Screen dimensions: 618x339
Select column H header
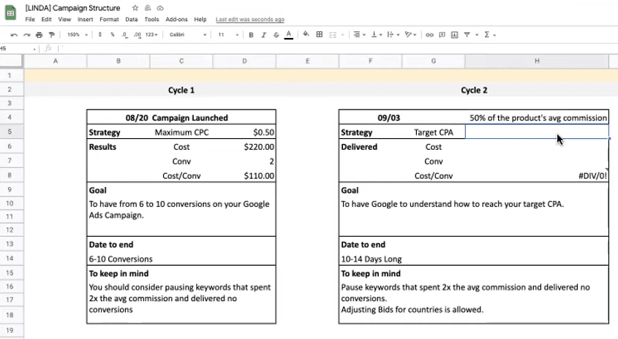pyautogui.click(x=537, y=61)
